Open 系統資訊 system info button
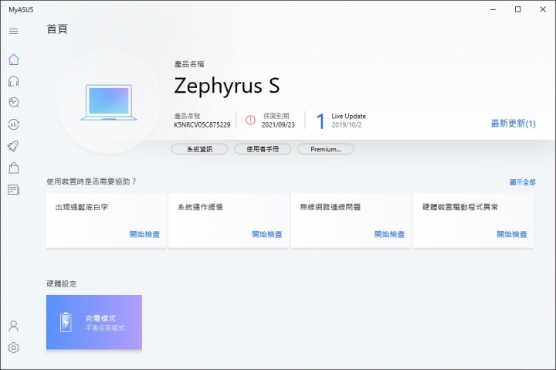 pos(200,149)
